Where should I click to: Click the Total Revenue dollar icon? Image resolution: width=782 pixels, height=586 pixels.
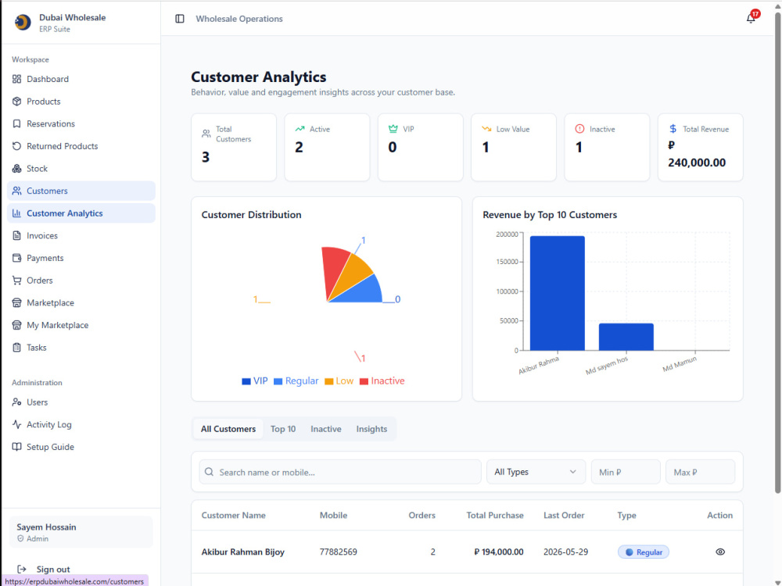pyautogui.click(x=673, y=129)
